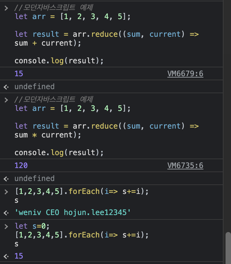
Task: Click the input chevron before the sum * current example
Action: pos(6,100)
